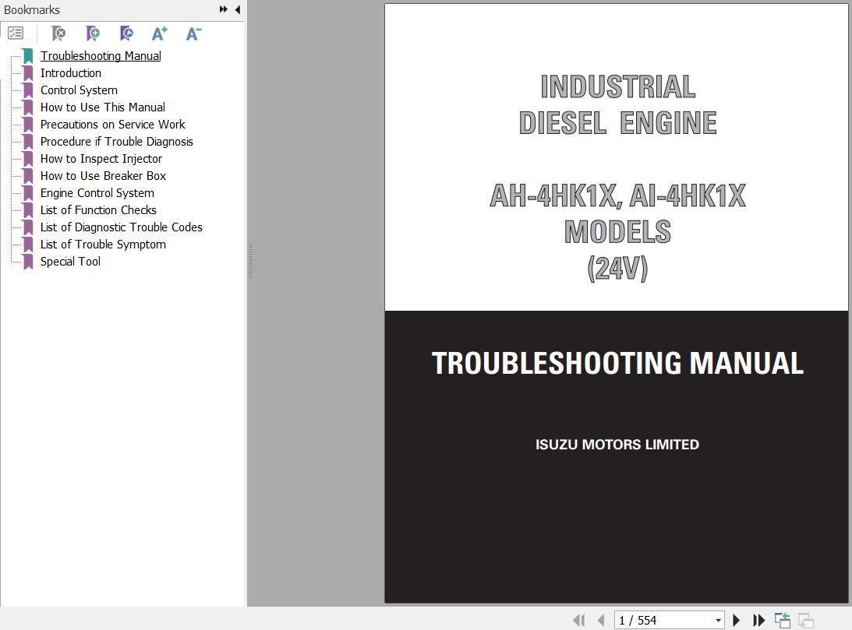Click the page number field showing 1 / 554
The image size is (852, 630).
(x=663, y=620)
